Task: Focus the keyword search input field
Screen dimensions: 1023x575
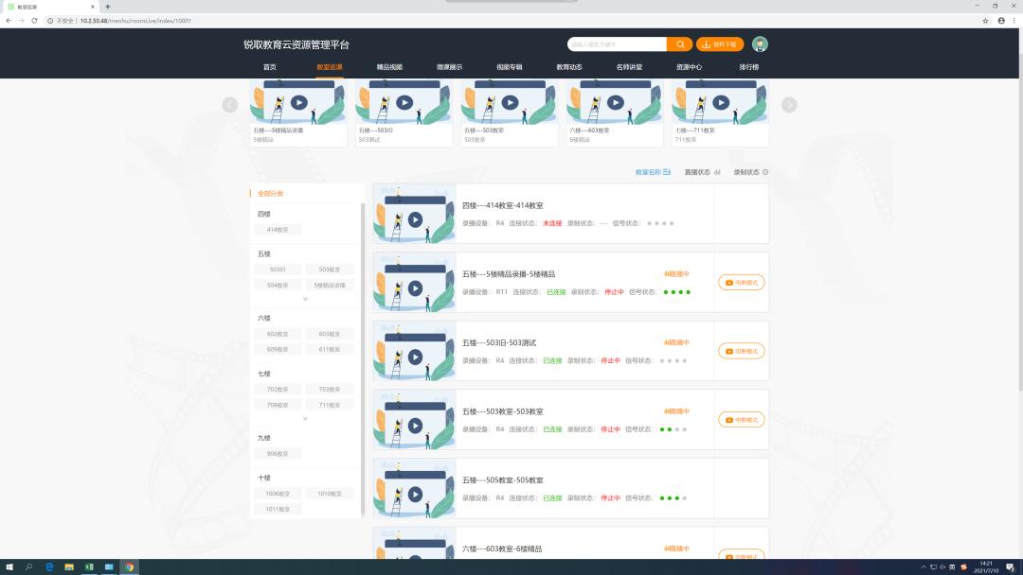Action: point(616,44)
